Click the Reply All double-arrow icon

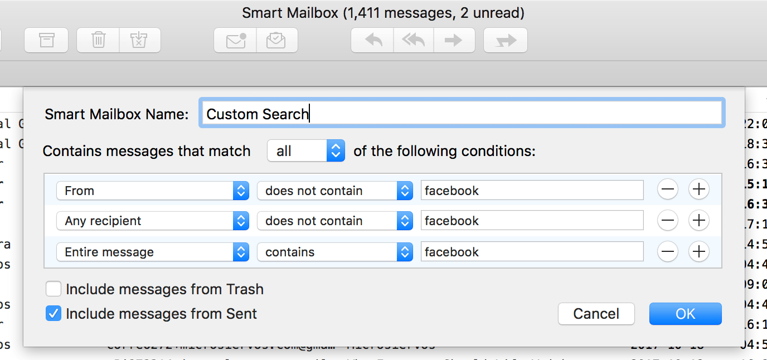point(412,40)
